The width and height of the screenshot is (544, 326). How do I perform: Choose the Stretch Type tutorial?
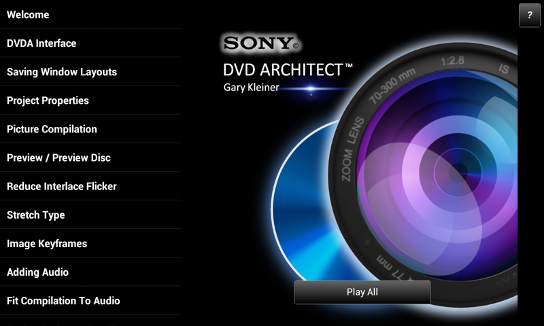coord(90,215)
